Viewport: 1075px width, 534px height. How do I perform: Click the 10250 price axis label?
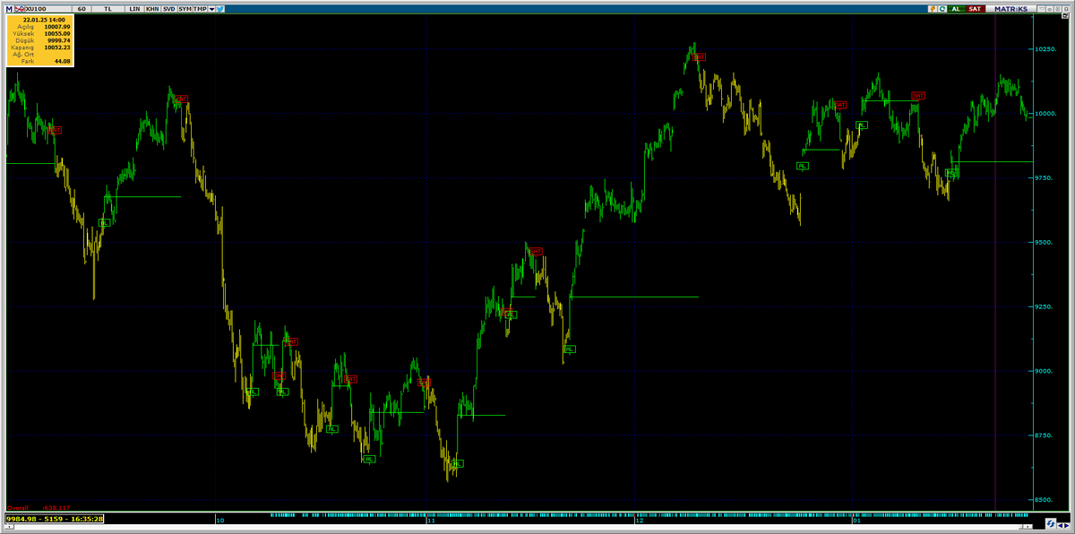1045,49
